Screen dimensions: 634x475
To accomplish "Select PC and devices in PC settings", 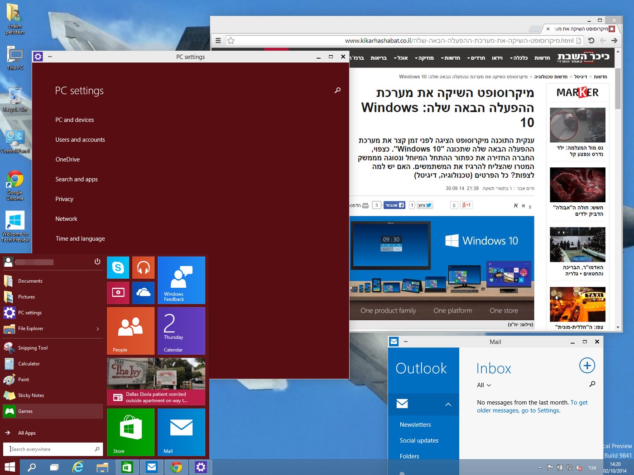I will coord(75,120).
